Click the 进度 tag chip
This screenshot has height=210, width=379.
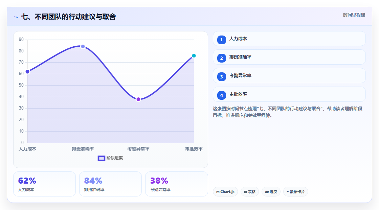point(271,192)
